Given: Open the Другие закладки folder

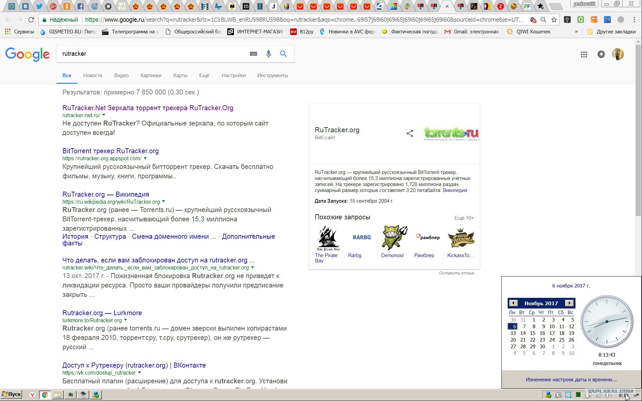Looking at the screenshot, I should point(612,32).
